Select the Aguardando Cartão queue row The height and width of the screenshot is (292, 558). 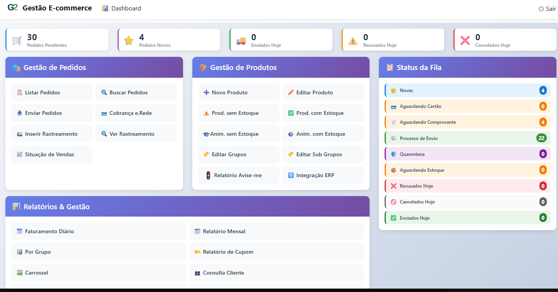tap(467, 106)
